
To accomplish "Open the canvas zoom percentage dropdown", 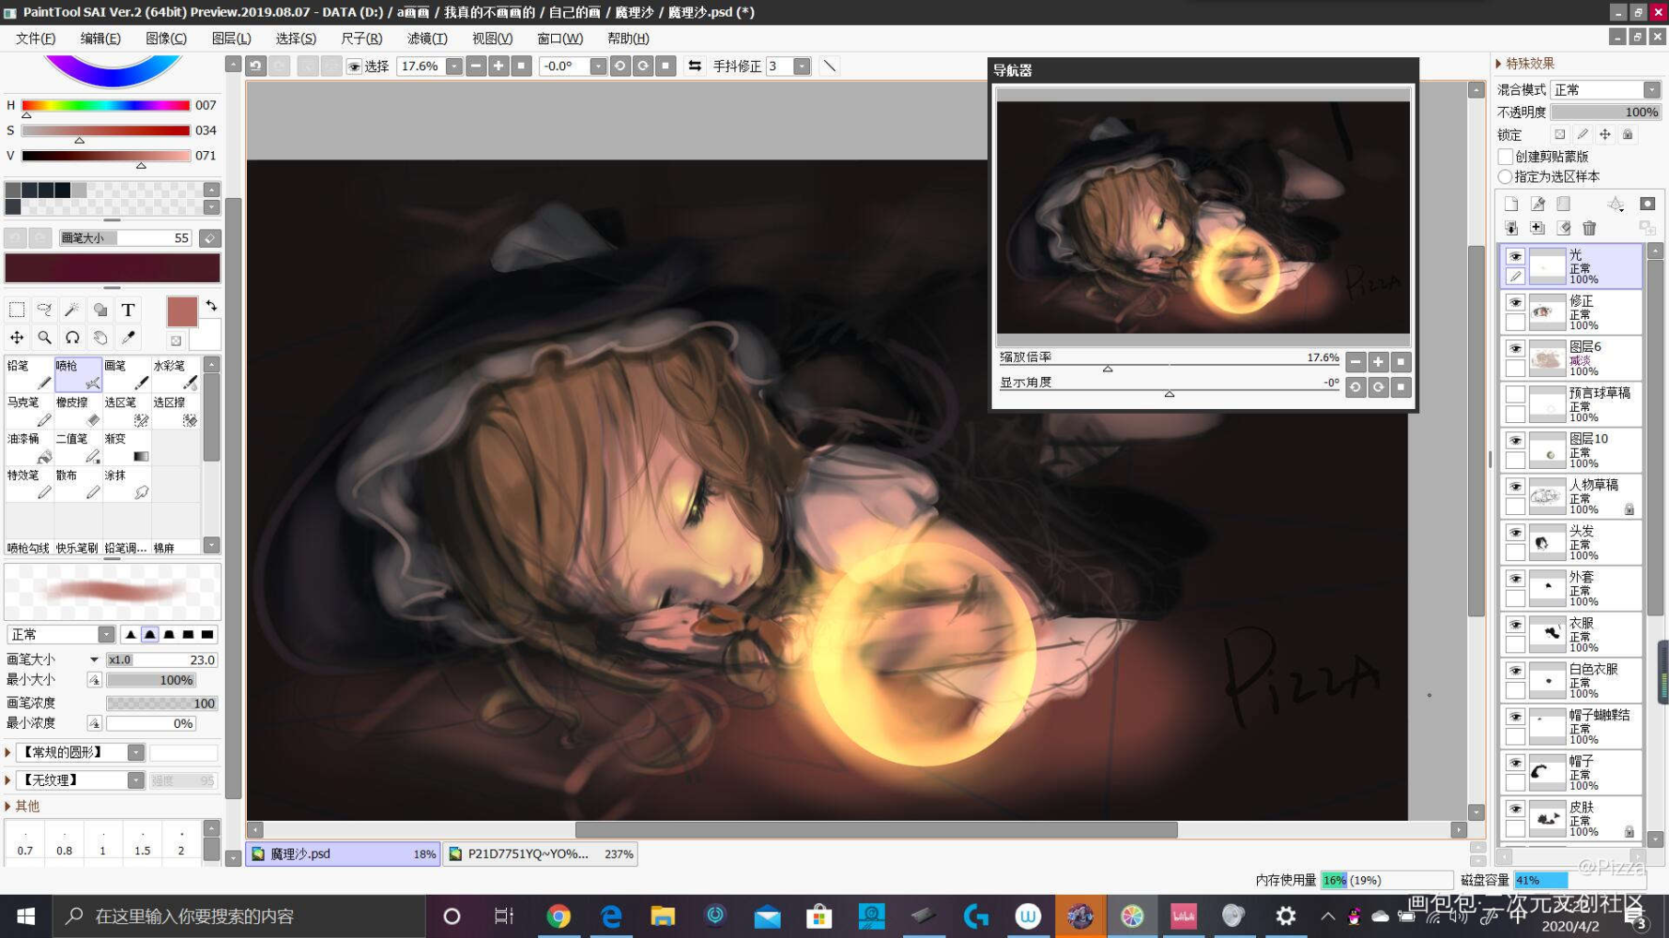I will click(x=454, y=66).
